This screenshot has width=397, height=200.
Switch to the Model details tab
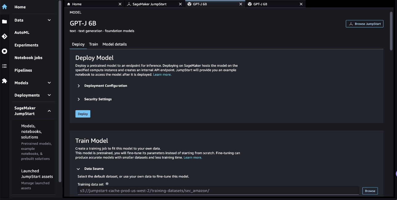(115, 44)
